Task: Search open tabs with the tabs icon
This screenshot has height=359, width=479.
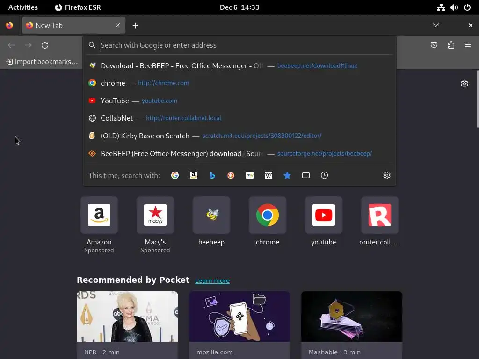Action: click(x=306, y=175)
